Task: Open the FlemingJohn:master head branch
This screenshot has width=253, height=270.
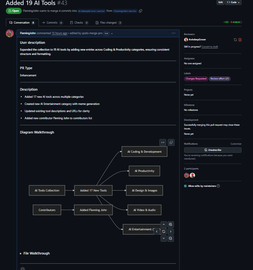Action: tap(125, 11)
